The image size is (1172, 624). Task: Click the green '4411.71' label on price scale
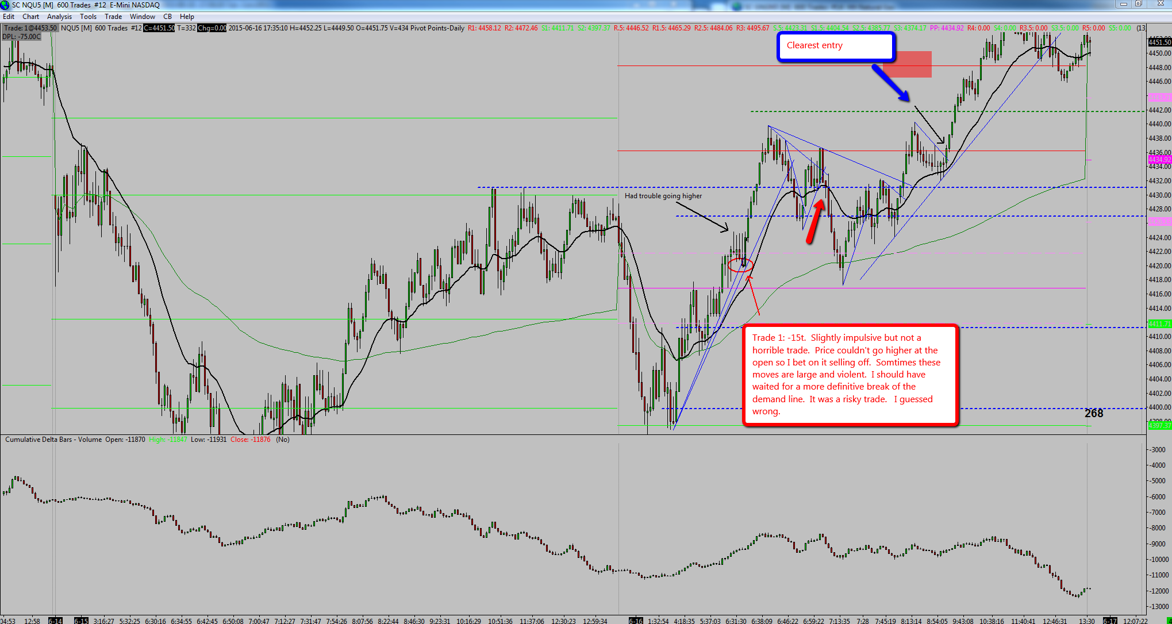(x=1159, y=324)
